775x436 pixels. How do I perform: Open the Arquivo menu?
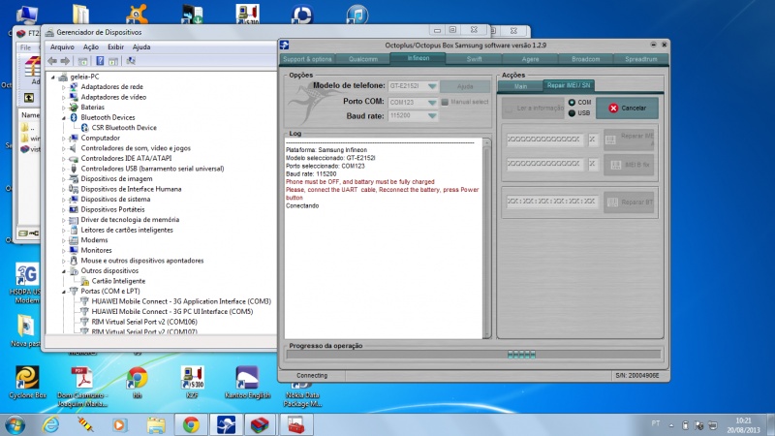[x=62, y=47]
